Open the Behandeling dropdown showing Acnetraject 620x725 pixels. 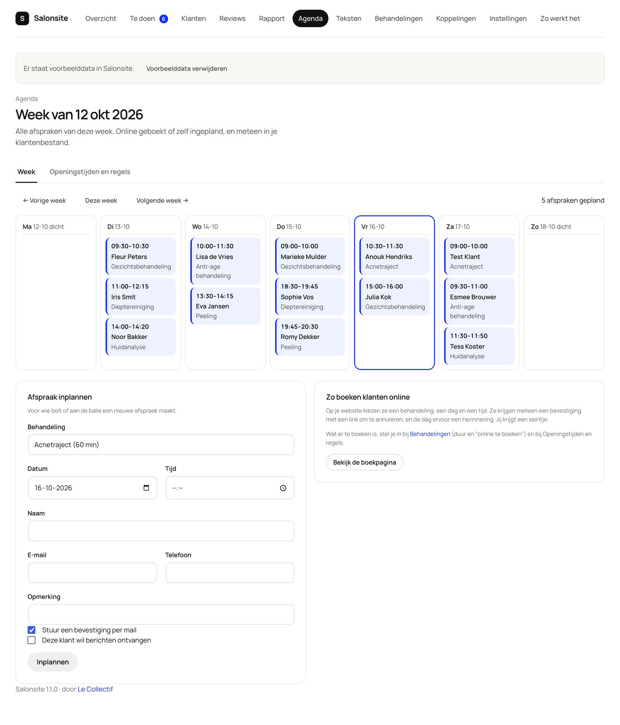coord(161,445)
